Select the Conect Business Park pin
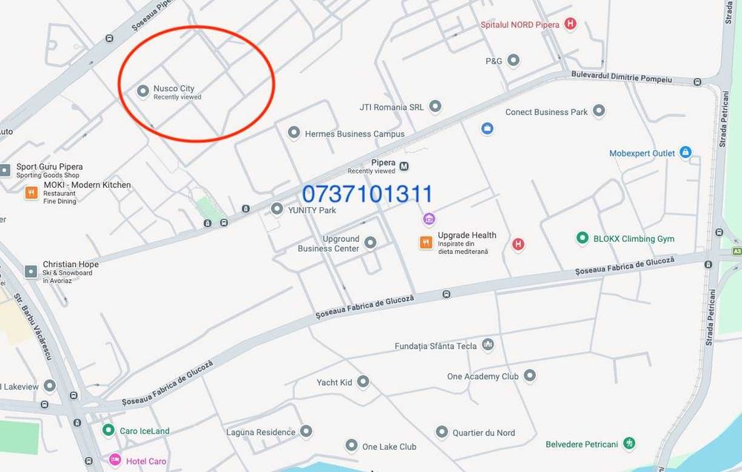Screen dimensions: 742x472 click(x=599, y=111)
